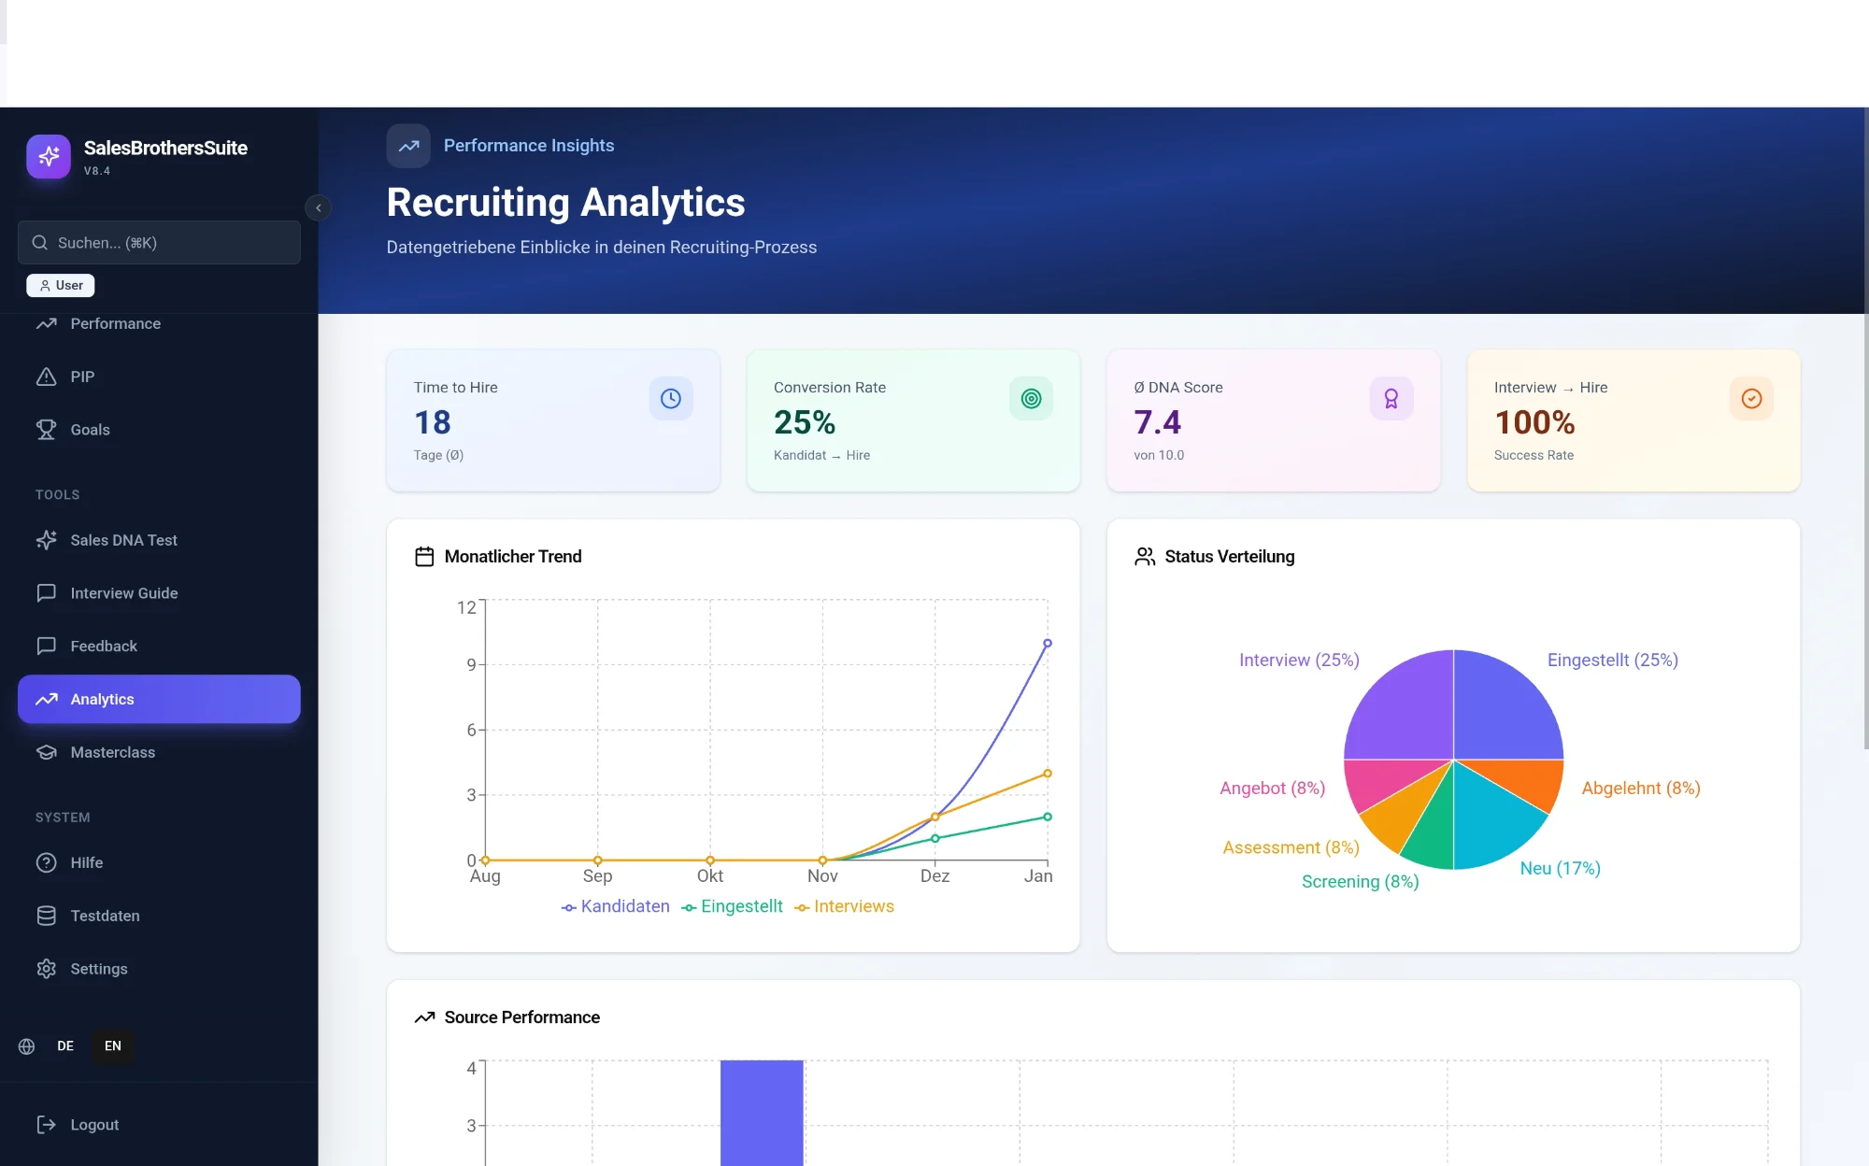Image resolution: width=1869 pixels, height=1166 pixels.
Task: Click the Feedback speech bubble icon
Action: point(47,646)
